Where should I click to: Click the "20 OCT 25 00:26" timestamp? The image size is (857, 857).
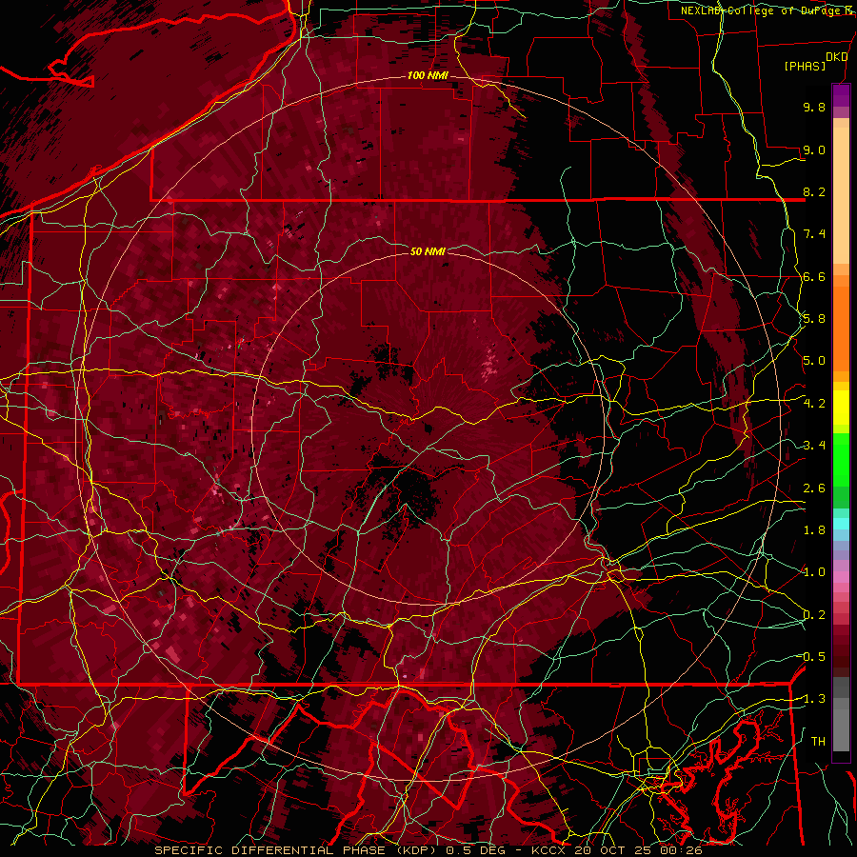[638, 850]
